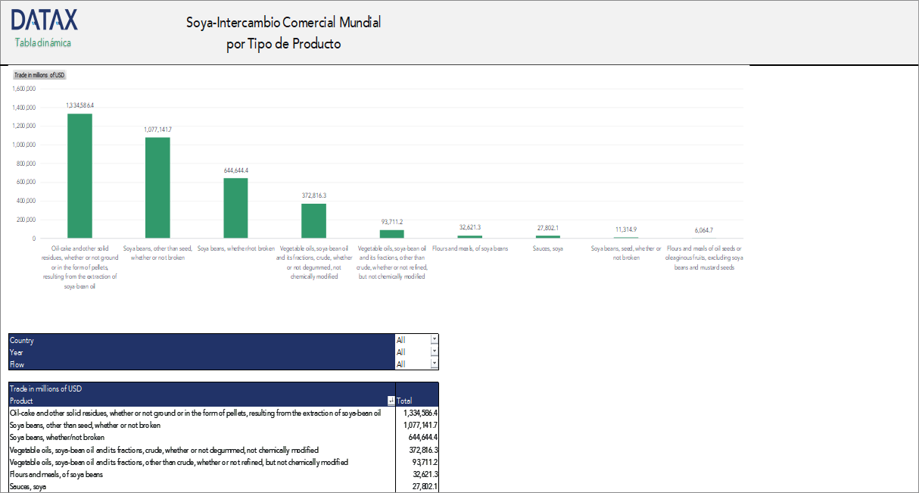This screenshot has height=493, width=919.
Task: Click the 'Trade in millions of USD' chart field button
Action: point(39,75)
